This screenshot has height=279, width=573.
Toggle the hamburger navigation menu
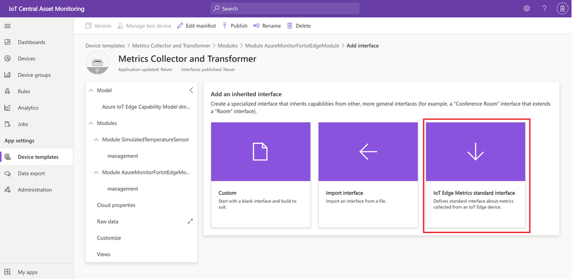click(x=7, y=26)
